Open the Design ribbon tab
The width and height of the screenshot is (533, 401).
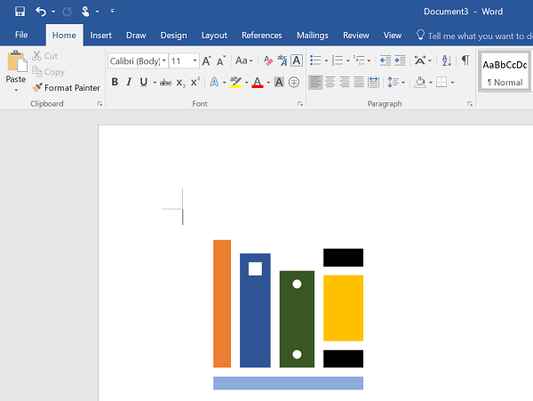point(173,36)
